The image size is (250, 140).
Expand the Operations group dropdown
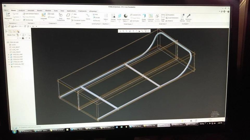point(13,23)
